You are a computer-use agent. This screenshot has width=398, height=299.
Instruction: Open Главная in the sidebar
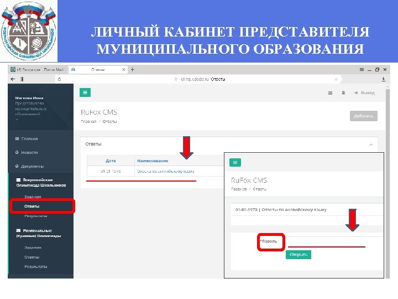click(29, 139)
